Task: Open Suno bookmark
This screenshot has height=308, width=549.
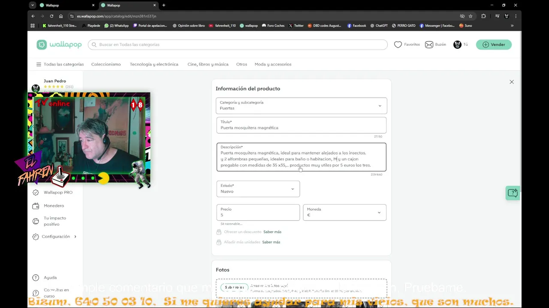Action: (465, 26)
